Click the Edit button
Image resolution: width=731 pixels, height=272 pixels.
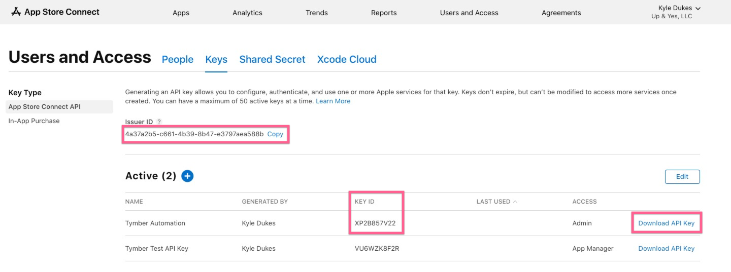[682, 177]
